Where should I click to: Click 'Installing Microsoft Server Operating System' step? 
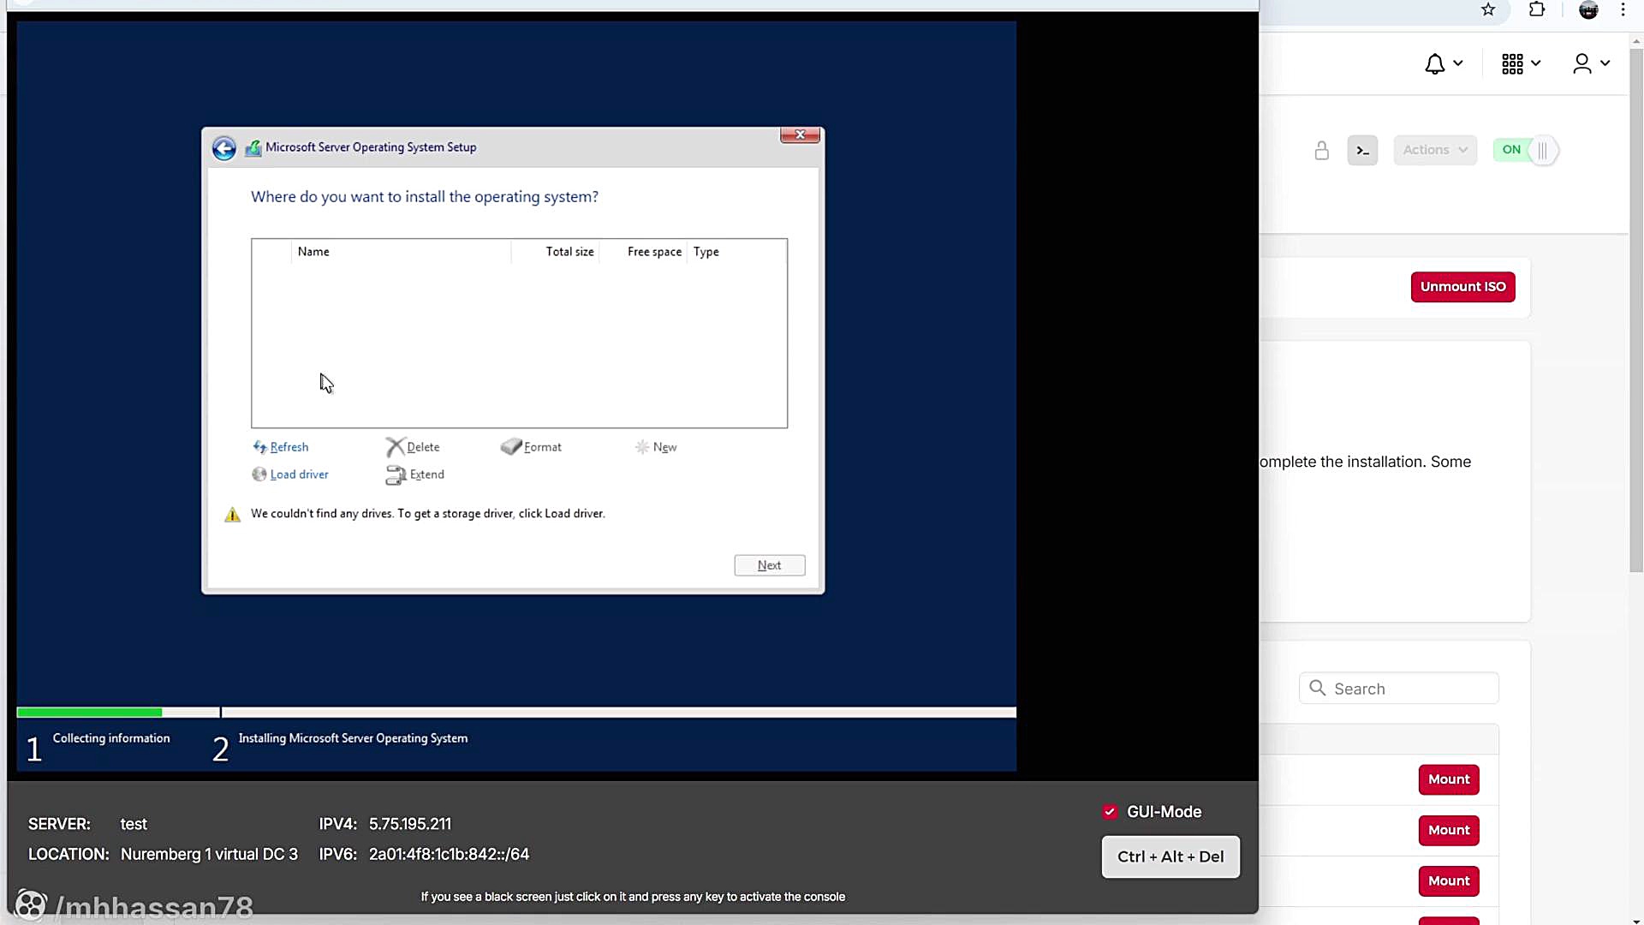coord(353,738)
